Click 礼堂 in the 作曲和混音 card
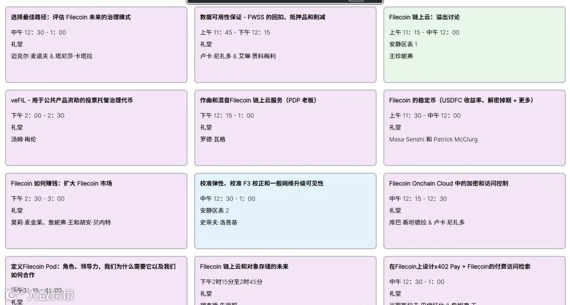Screen dimensions: 570x305 coord(206,127)
